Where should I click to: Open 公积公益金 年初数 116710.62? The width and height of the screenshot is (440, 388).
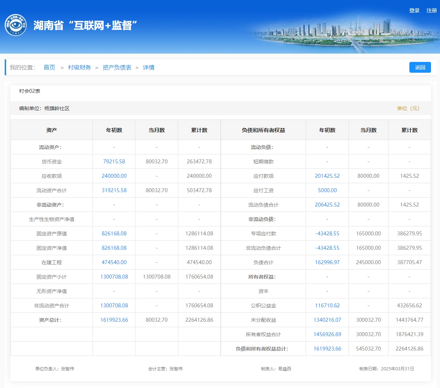[327, 306]
